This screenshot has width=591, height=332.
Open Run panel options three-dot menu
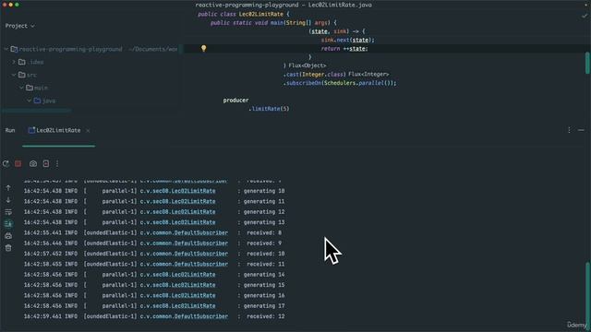coord(569,130)
